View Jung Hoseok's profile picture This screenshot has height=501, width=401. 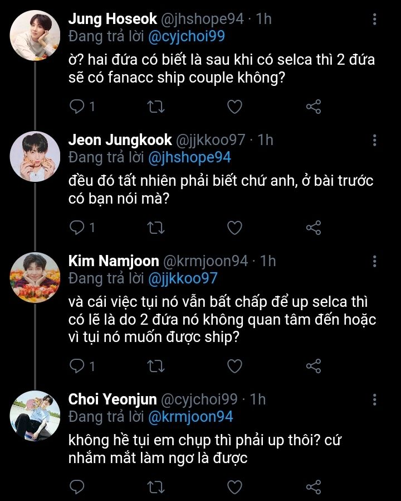[x=35, y=32]
